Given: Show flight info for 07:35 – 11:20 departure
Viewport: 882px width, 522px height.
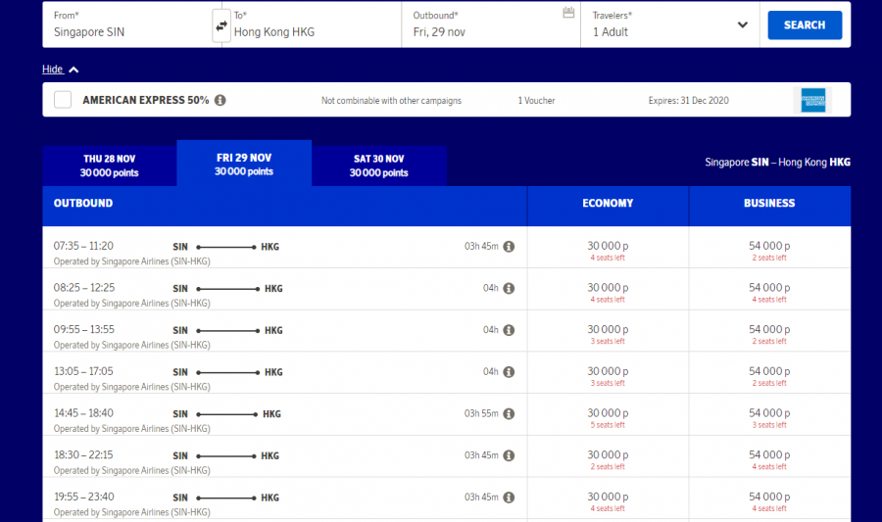Looking at the screenshot, I should pos(509,247).
